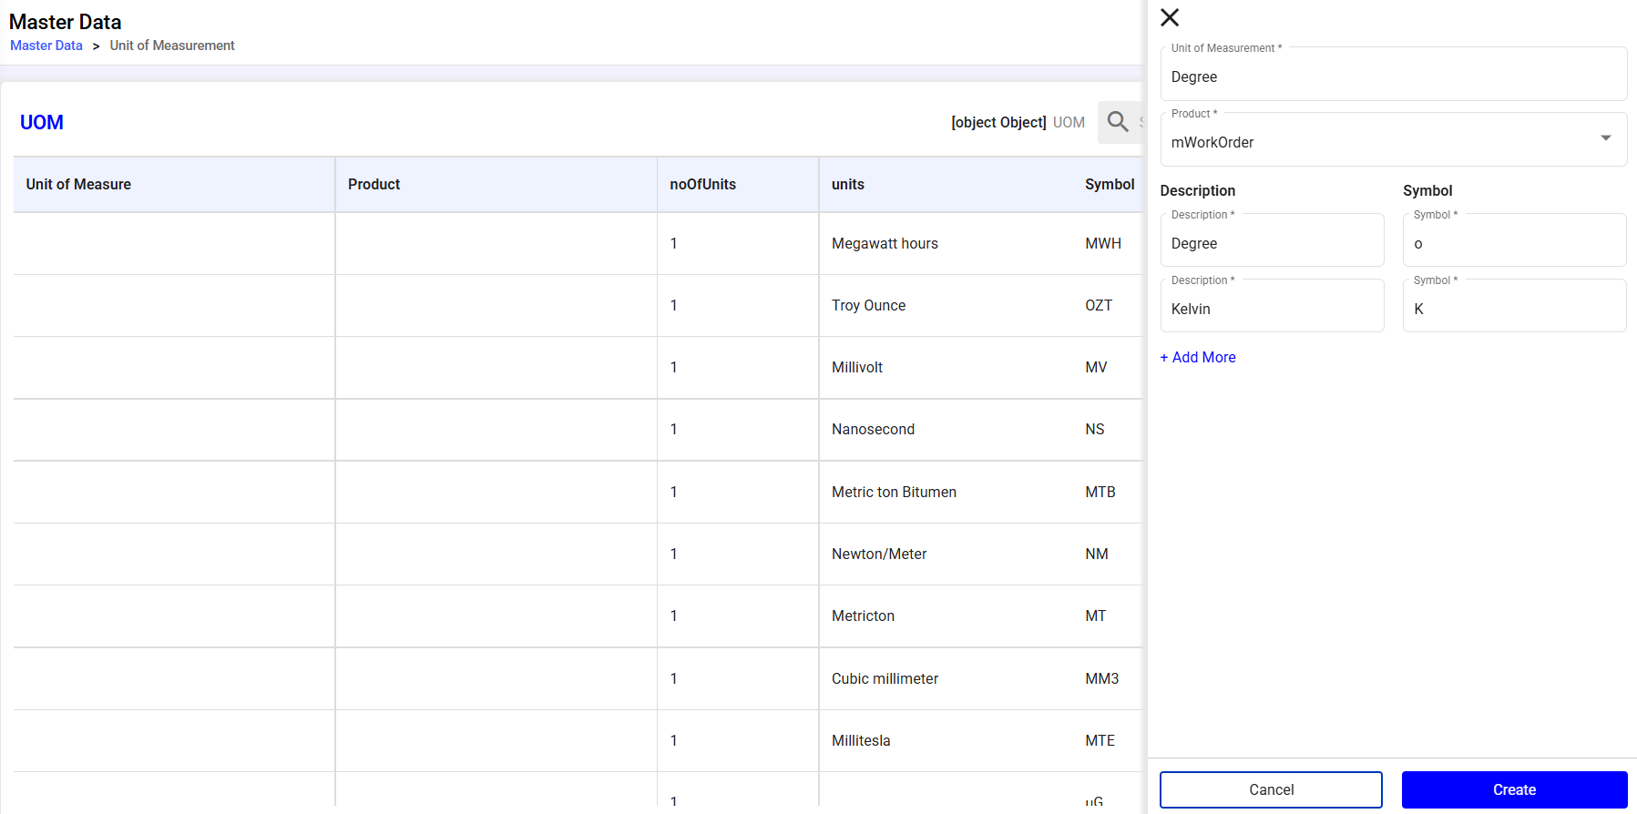Click the search magnifier icon
The image size is (1637, 814).
pos(1118,122)
